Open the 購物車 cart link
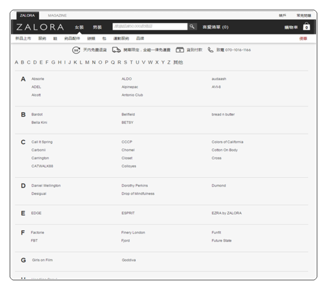The width and height of the screenshot is (327, 290). pyautogui.click(x=291, y=27)
